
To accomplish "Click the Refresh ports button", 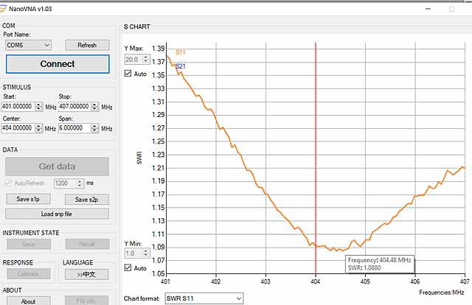I will [x=87, y=45].
